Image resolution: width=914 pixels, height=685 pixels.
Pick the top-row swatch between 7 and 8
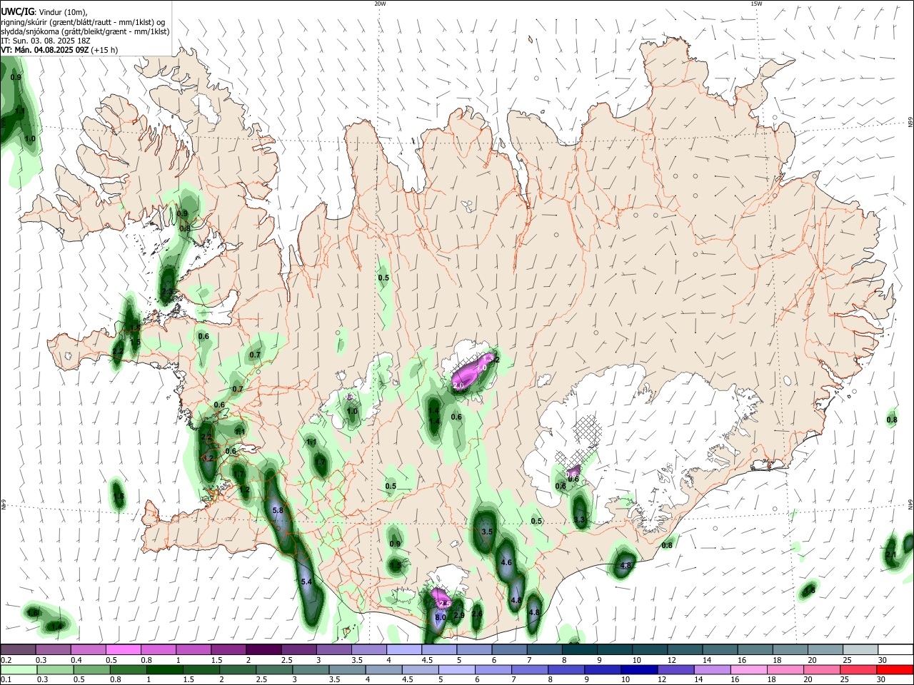point(543,649)
